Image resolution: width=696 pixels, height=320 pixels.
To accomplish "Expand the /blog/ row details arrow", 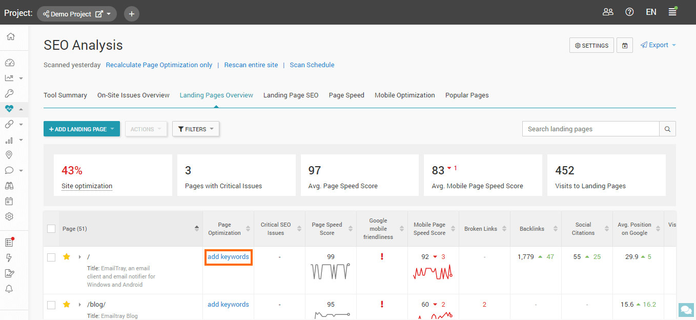I will 79,305.
